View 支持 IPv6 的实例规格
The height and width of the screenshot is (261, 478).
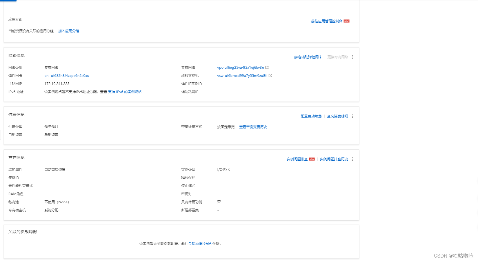125,92
